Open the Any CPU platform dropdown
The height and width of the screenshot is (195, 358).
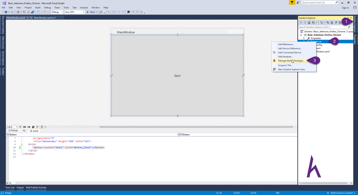[x=74, y=12]
